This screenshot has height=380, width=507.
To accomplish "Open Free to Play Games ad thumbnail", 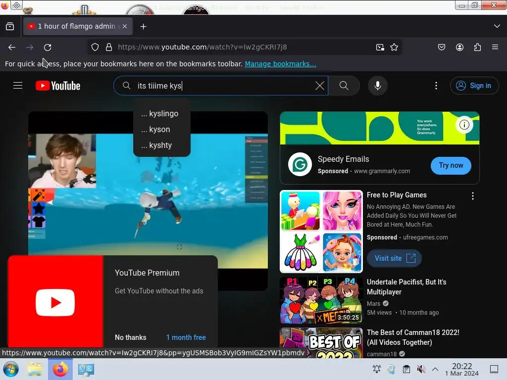I will tap(321, 232).
